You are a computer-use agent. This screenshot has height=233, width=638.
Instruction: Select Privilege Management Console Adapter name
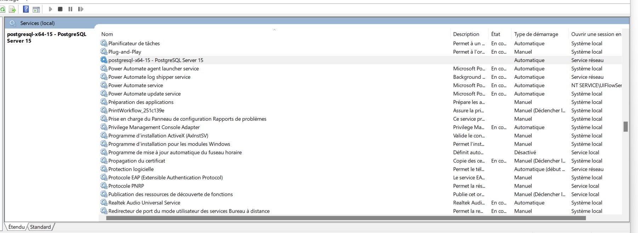click(154, 127)
